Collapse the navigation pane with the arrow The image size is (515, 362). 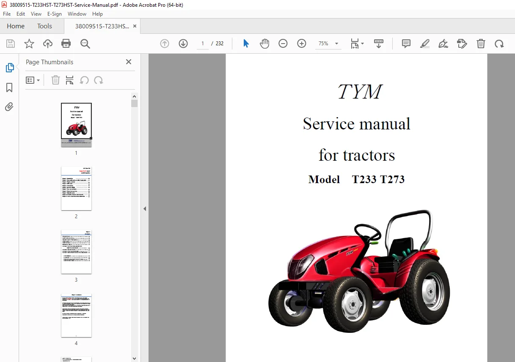pos(145,208)
